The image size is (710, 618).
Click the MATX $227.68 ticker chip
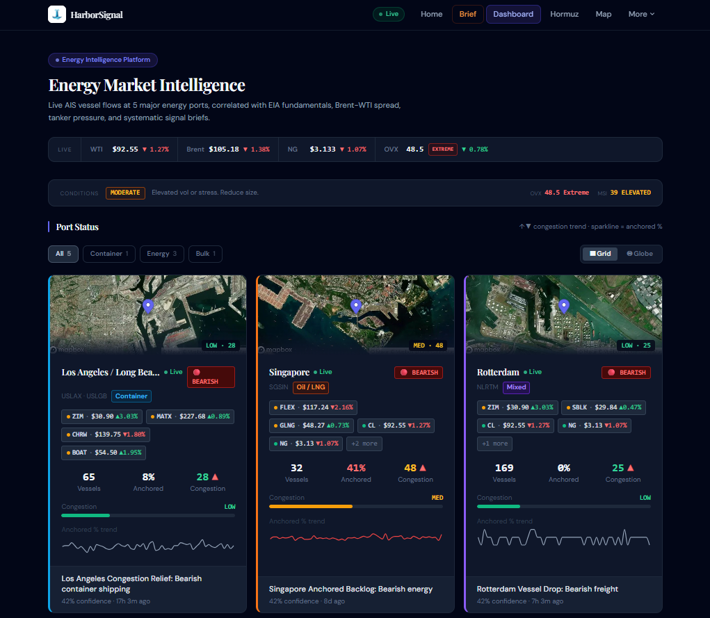190,416
